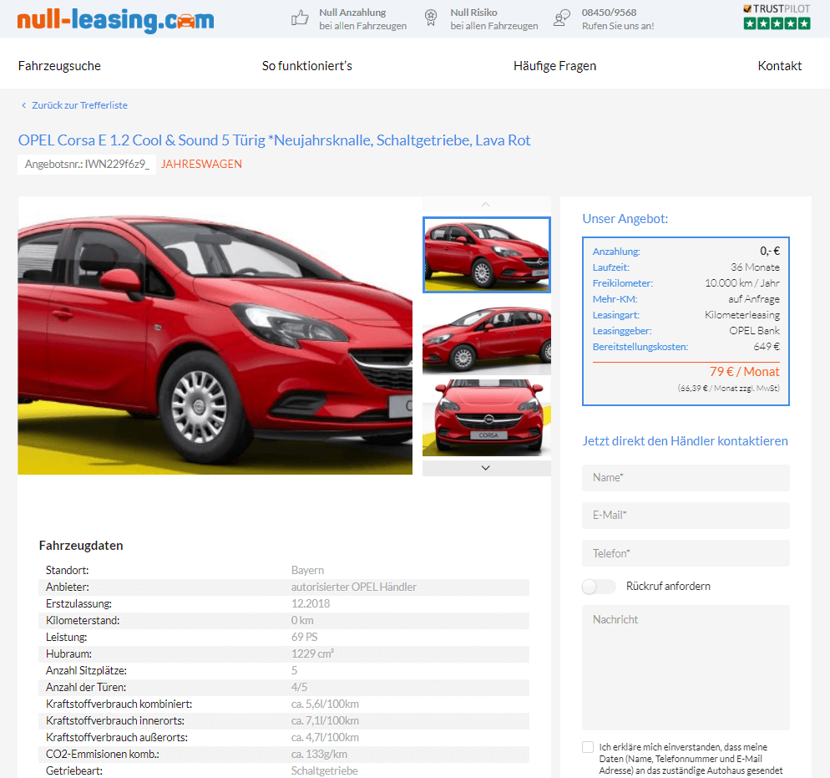830x778 pixels.
Task: Click the Erstzulassung value 12.2018
Action: pyautogui.click(x=311, y=603)
